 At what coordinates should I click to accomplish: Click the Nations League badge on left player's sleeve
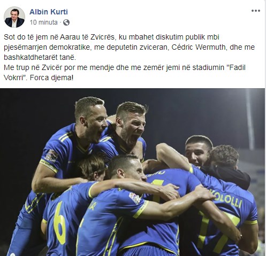click(x=52, y=156)
